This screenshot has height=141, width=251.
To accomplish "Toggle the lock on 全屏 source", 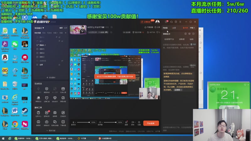I will coord(59,65).
